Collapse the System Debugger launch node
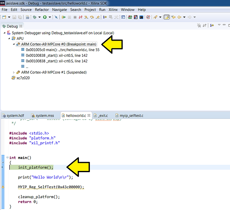Screen dimensions: 230x210 [x=4, y=33]
